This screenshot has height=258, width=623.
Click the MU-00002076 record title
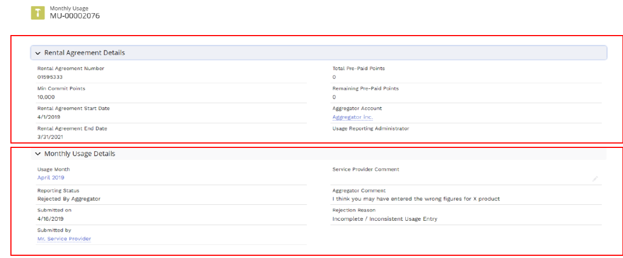click(x=75, y=16)
